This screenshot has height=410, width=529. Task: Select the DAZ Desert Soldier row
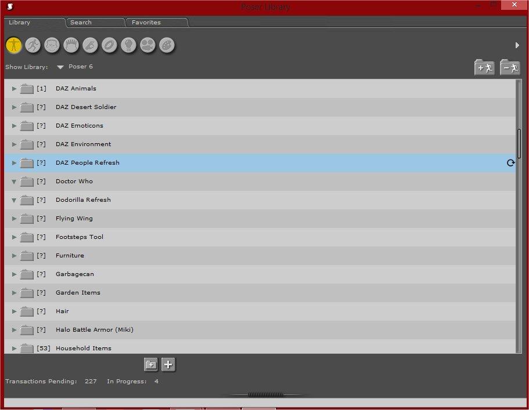260,107
